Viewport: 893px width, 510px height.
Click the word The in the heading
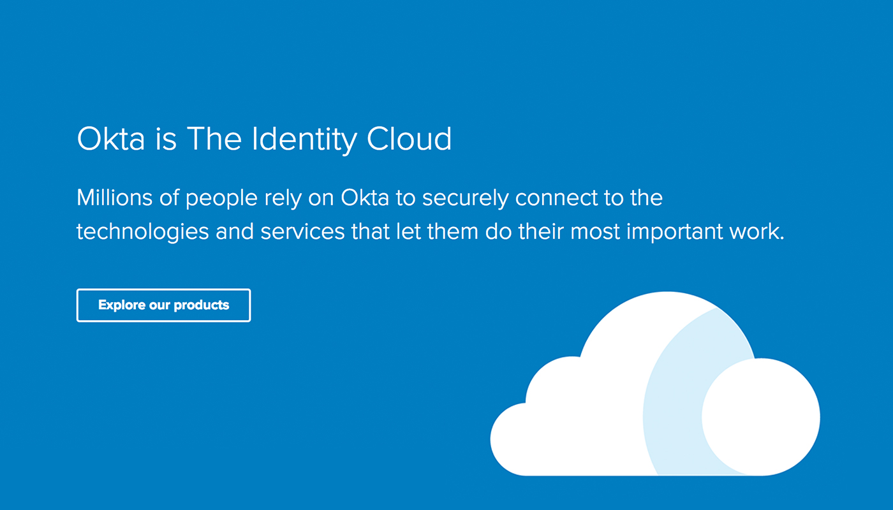(x=214, y=139)
